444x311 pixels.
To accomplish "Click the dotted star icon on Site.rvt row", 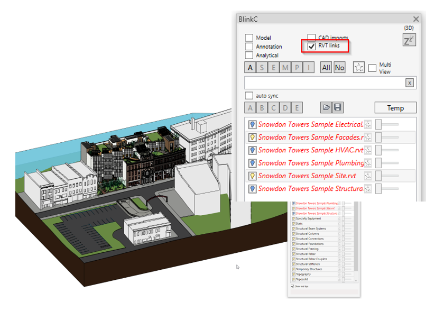I will pyautogui.click(x=367, y=176).
